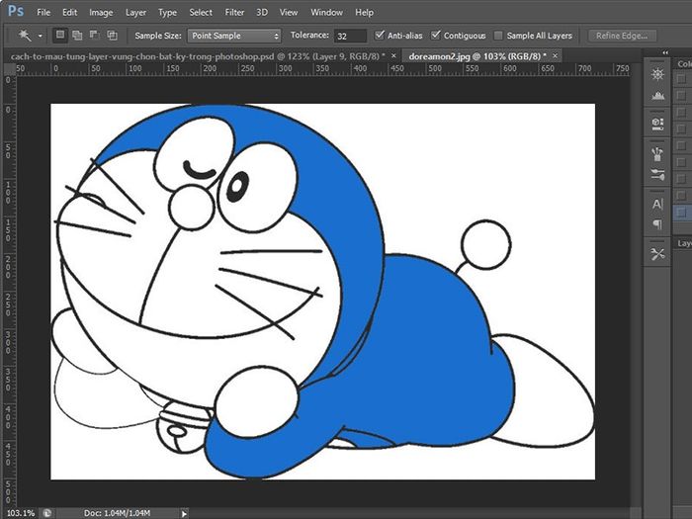
Task: Open the status bar info arrow
Action: click(x=184, y=513)
